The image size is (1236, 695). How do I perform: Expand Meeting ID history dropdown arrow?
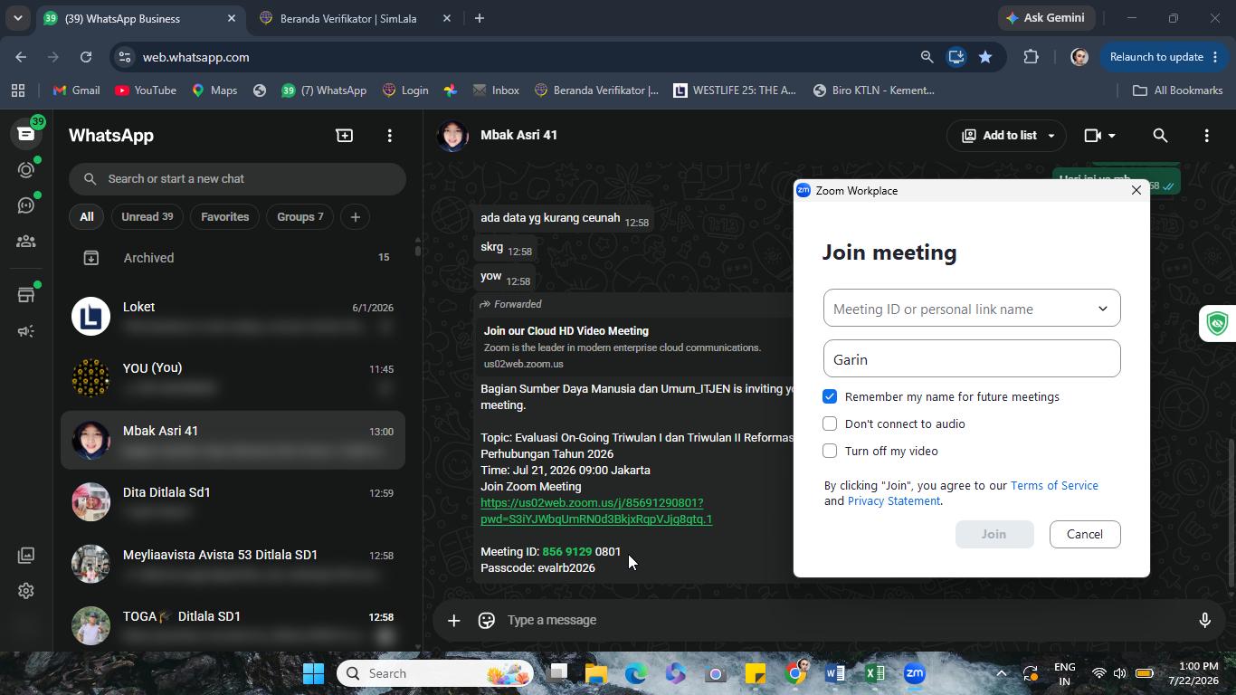pos(1103,309)
